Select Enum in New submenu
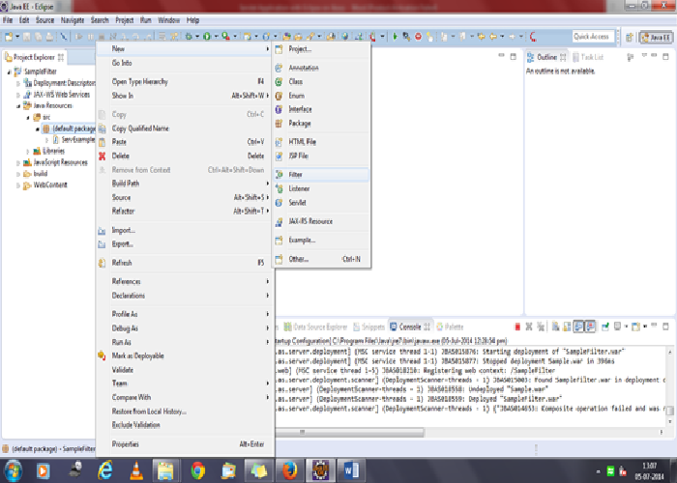This screenshot has height=483, width=677. click(321, 96)
